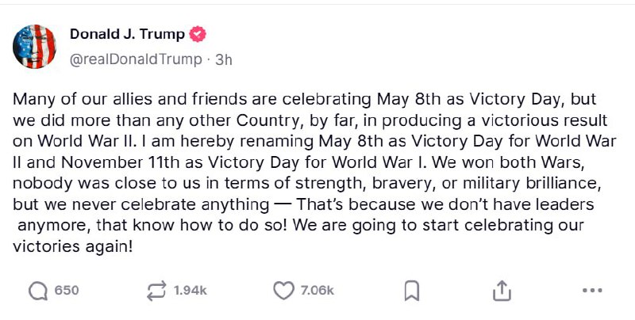Click the 1.94k reposts count

(190, 291)
